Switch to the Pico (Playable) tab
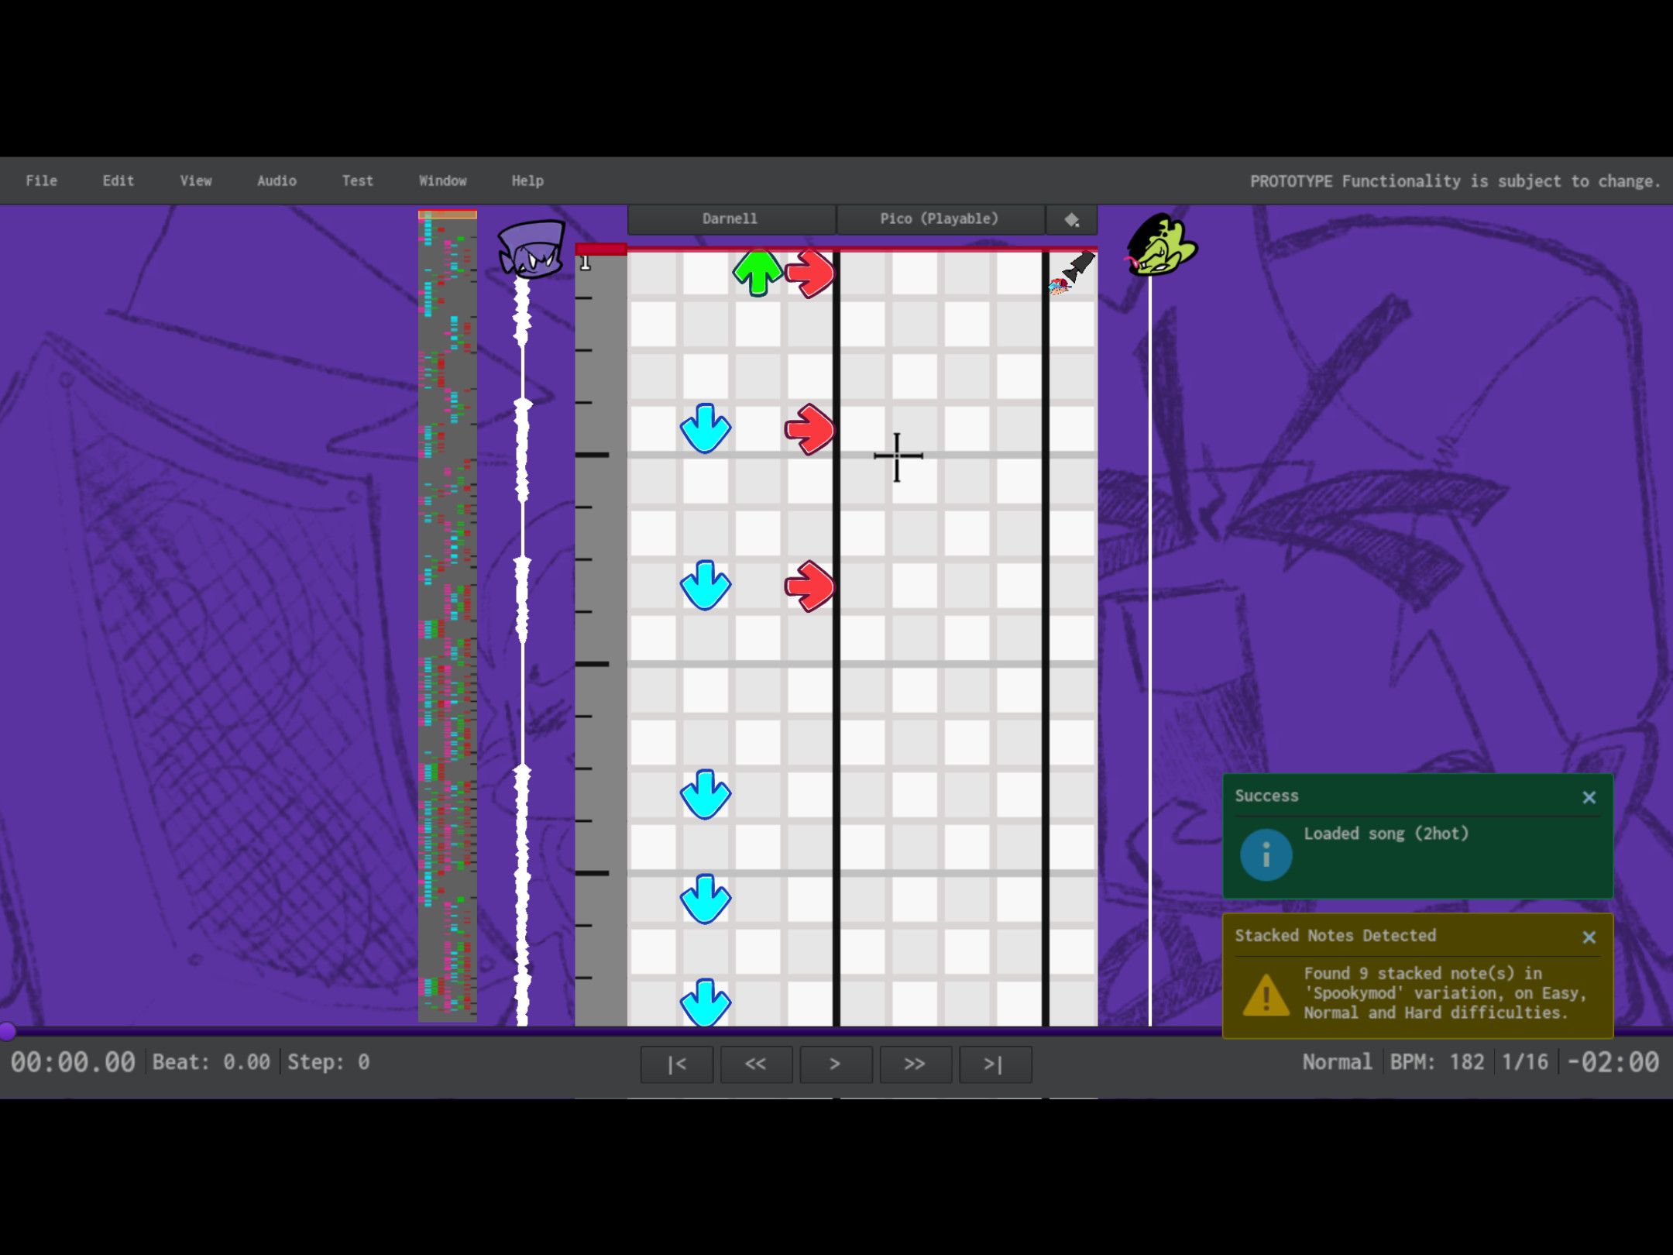Image resolution: width=1673 pixels, height=1255 pixels. (x=939, y=218)
